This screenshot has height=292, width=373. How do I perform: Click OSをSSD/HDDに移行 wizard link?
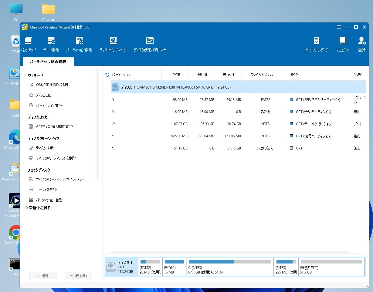tap(52, 85)
